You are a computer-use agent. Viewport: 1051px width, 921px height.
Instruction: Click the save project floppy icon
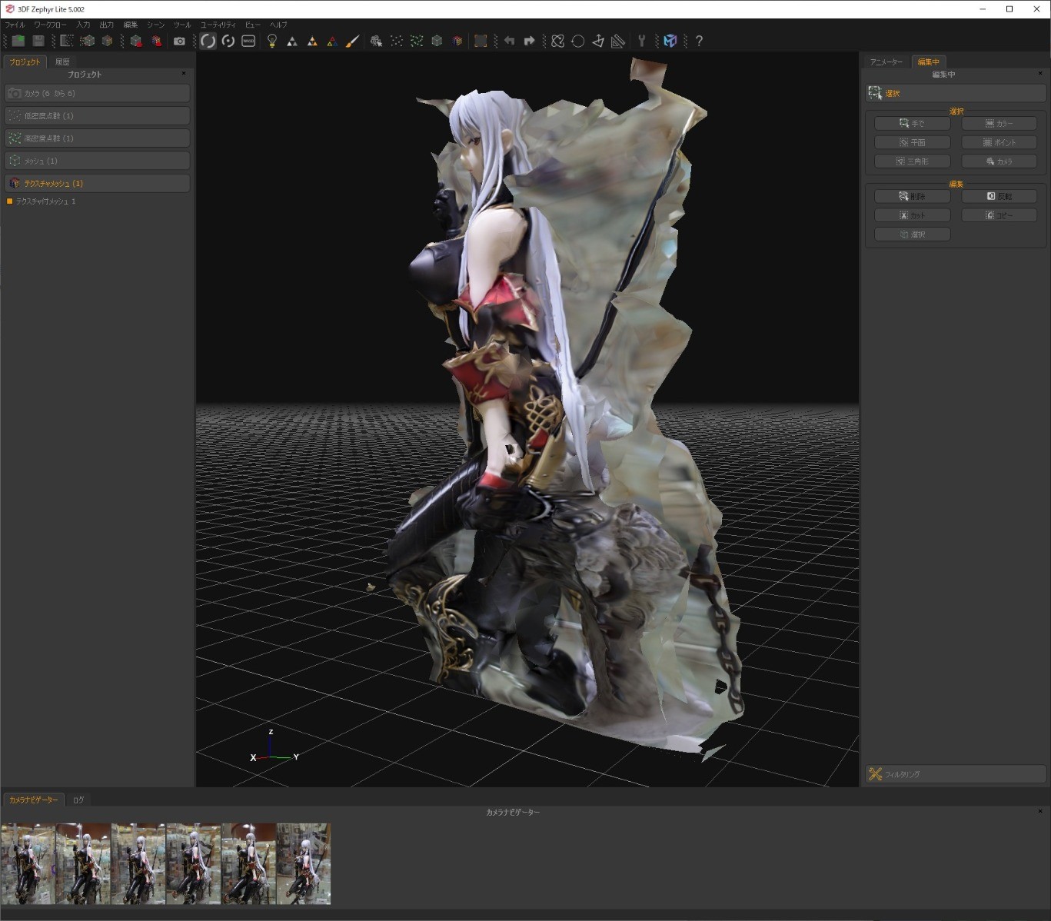38,41
